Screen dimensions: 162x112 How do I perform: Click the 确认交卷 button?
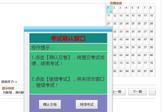pyautogui.click(x=50, y=104)
